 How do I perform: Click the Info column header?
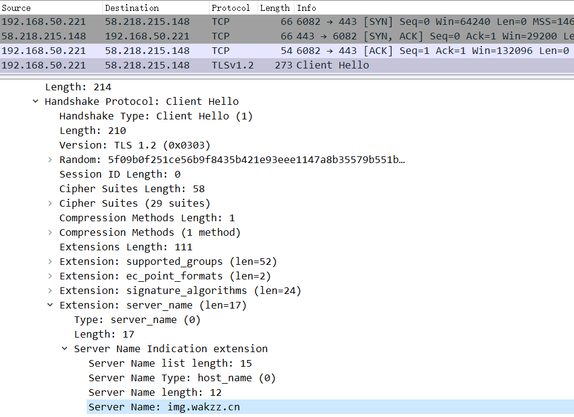(434, 8)
